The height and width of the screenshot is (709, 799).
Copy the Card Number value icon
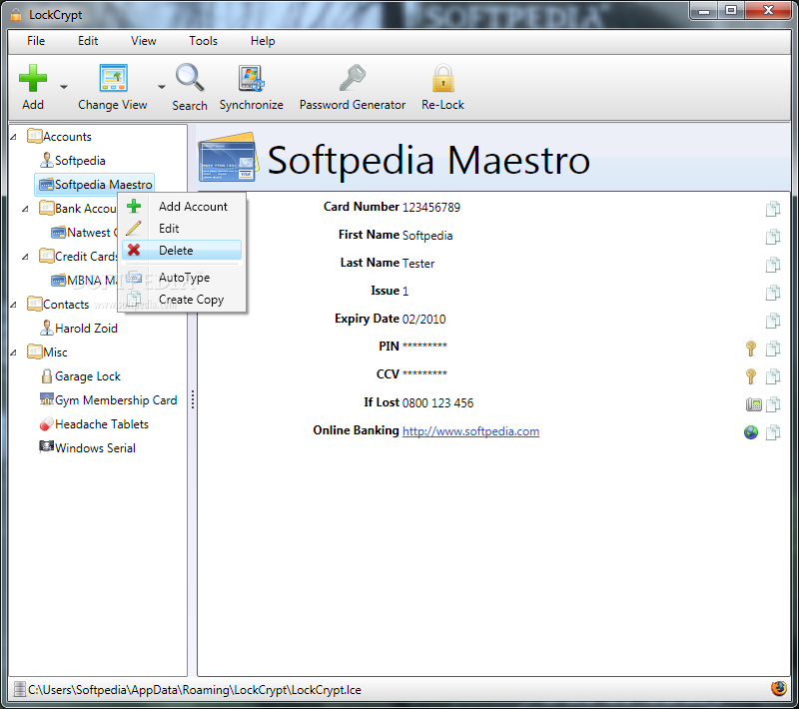coord(773,209)
